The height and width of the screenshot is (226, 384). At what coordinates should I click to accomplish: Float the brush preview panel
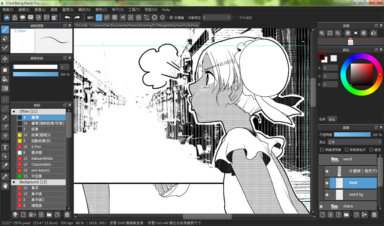pyautogui.click(x=65, y=25)
